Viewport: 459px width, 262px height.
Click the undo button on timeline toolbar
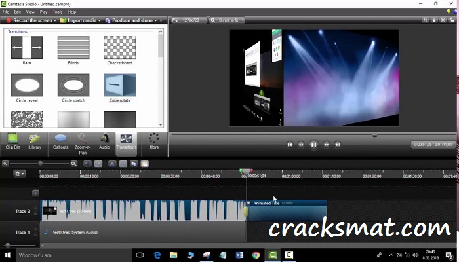(87, 164)
